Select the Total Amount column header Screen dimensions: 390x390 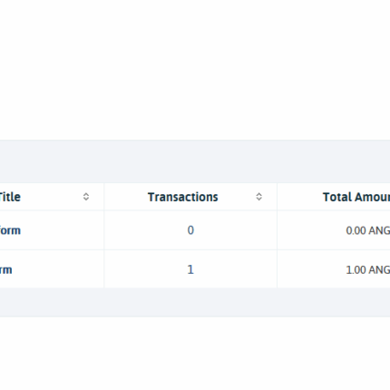(x=356, y=197)
